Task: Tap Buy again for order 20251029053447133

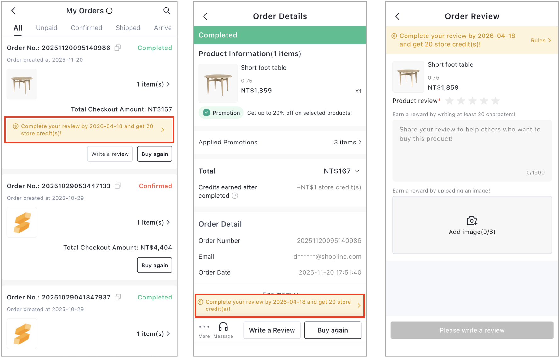Action: [155, 265]
